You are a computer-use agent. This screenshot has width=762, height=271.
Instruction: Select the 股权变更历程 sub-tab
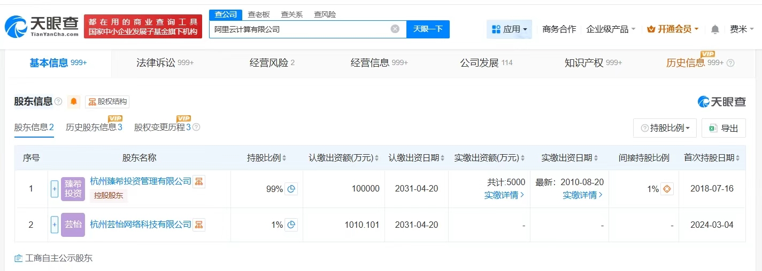(163, 127)
